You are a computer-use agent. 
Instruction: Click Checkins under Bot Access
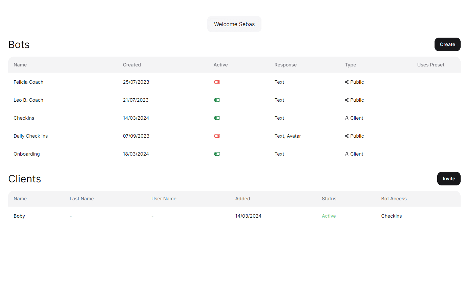click(392, 216)
